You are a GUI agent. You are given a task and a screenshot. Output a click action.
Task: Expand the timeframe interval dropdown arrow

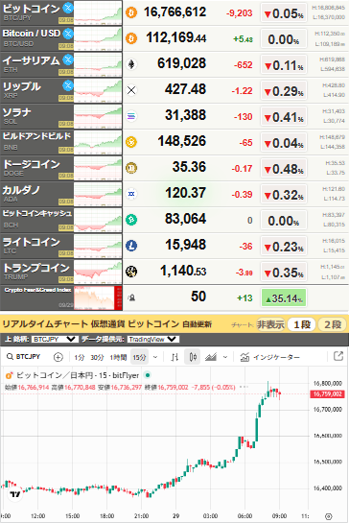[x=155, y=357]
